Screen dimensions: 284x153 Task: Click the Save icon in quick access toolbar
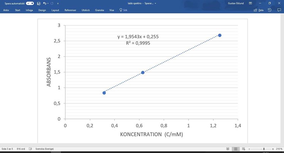click(x=39, y=3)
